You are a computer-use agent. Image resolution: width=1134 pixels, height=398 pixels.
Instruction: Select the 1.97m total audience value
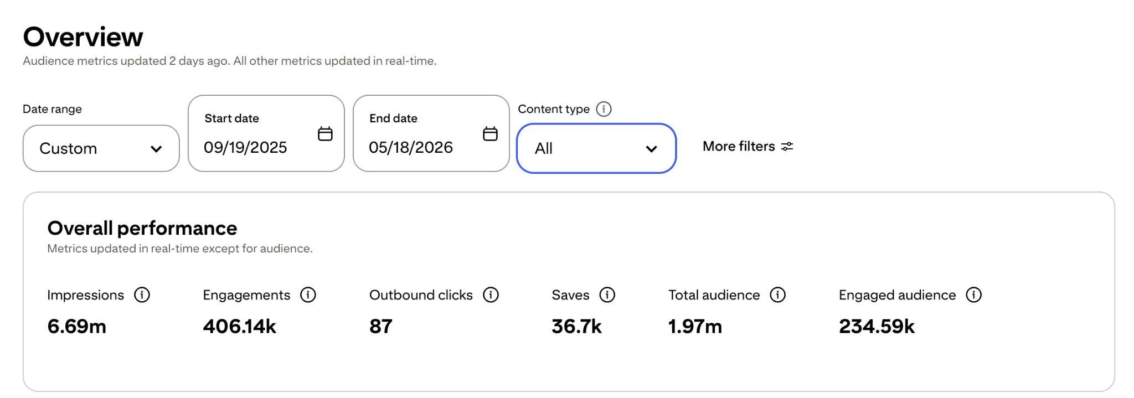pyautogui.click(x=695, y=326)
